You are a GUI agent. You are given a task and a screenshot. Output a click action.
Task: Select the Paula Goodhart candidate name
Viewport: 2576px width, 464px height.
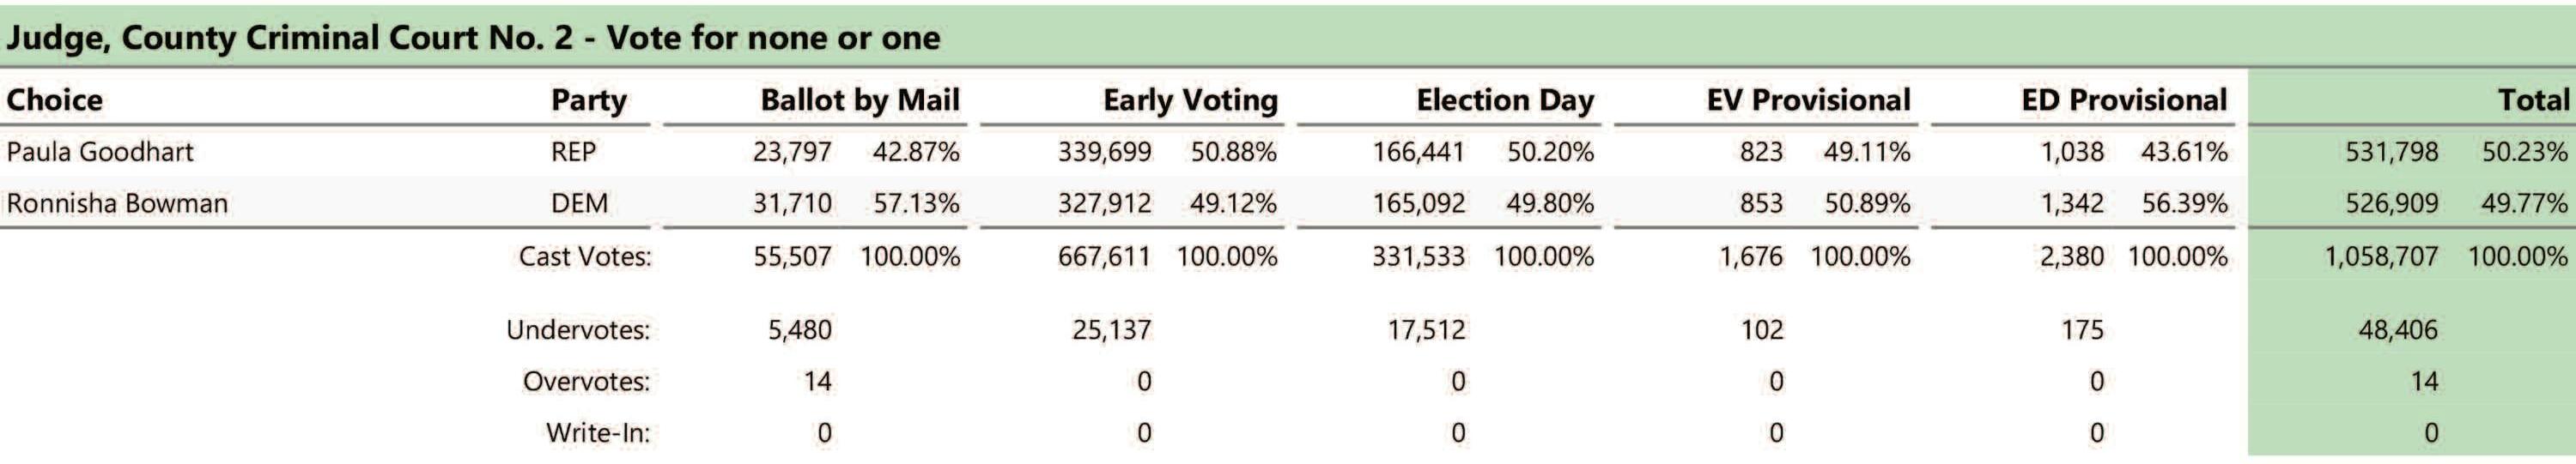pos(100,152)
